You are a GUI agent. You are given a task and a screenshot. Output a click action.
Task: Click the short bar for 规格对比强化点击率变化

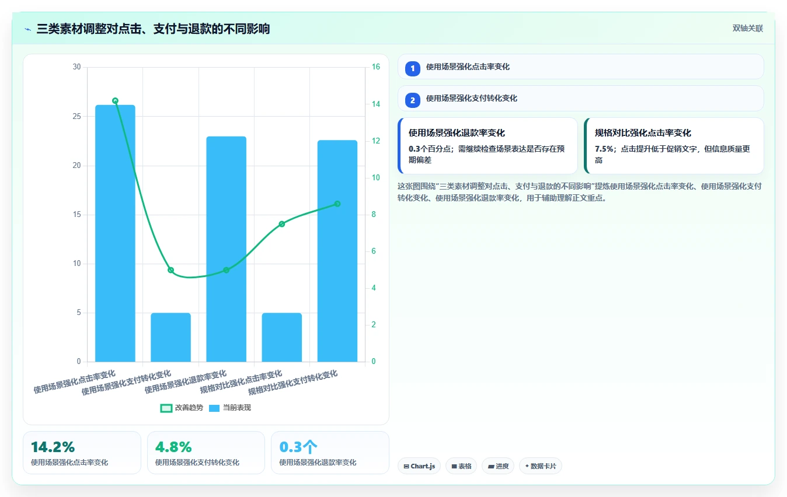[x=281, y=337]
